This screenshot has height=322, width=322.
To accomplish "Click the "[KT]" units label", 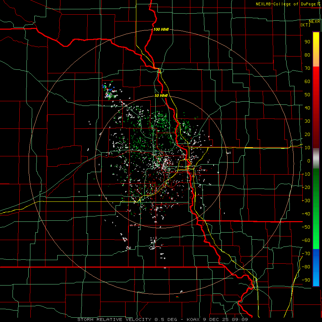I will click(306, 25).
